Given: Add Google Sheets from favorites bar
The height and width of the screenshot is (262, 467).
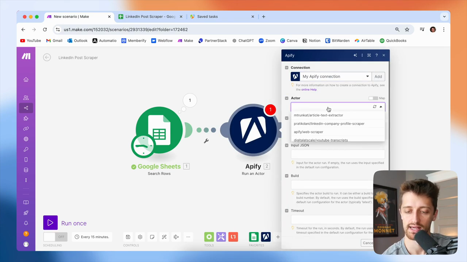Looking at the screenshot, I should 254,237.
